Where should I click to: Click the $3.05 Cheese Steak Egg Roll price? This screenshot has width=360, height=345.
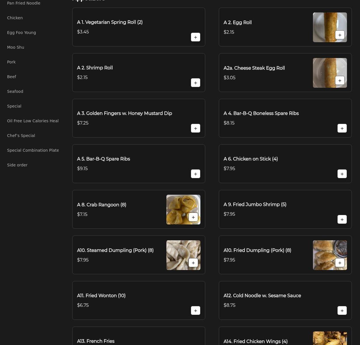[x=230, y=78]
